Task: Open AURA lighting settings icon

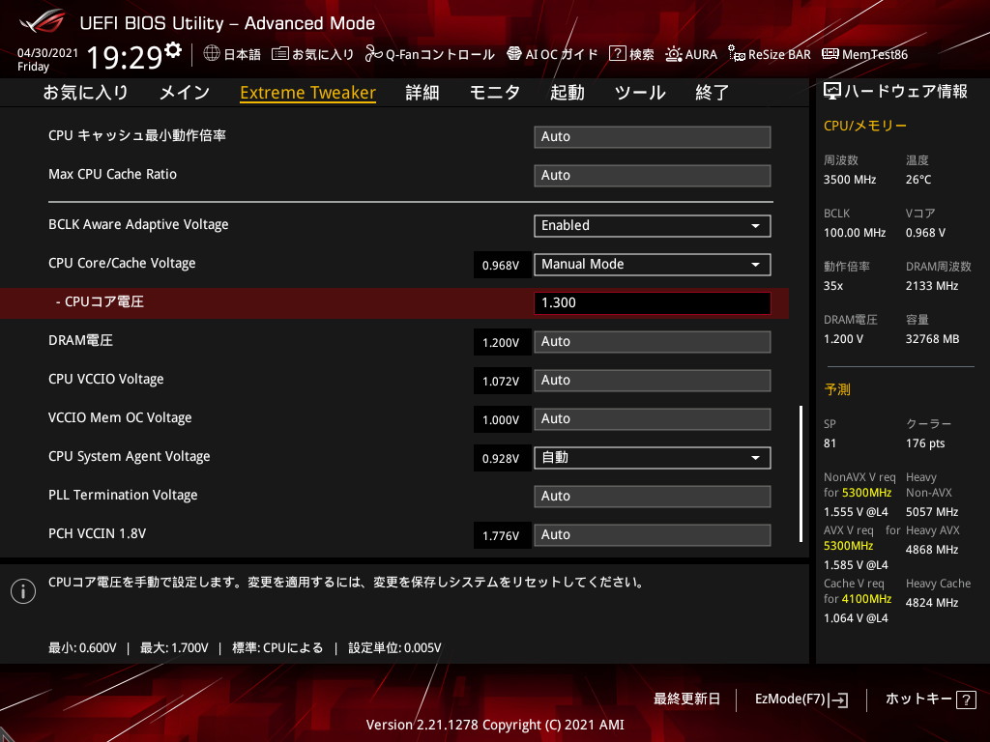Action: coord(674,54)
